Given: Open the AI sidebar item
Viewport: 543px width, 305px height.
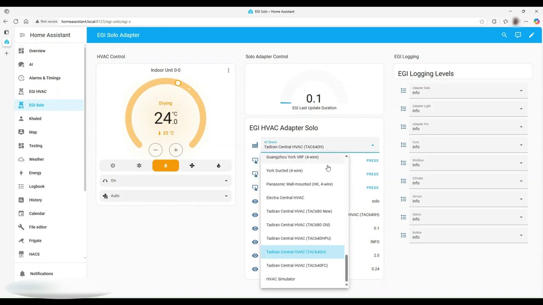Looking at the screenshot, I should pyautogui.click(x=50, y=64).
